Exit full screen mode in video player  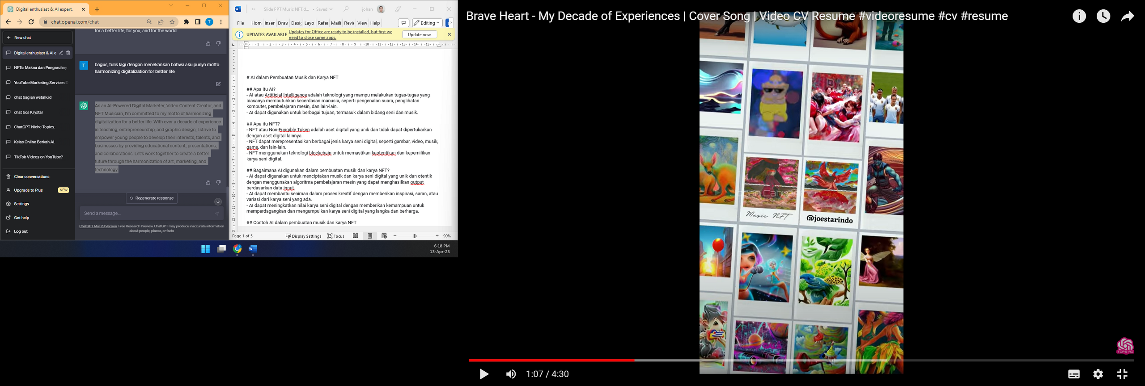tap(1122, 374)
